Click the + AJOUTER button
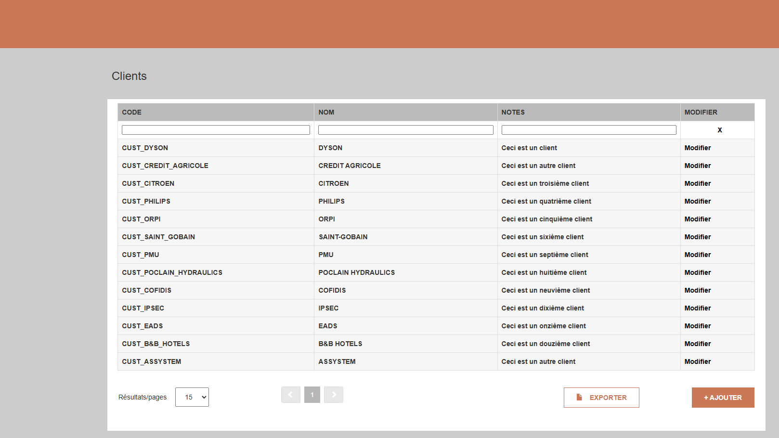 (x=723, y=398)
